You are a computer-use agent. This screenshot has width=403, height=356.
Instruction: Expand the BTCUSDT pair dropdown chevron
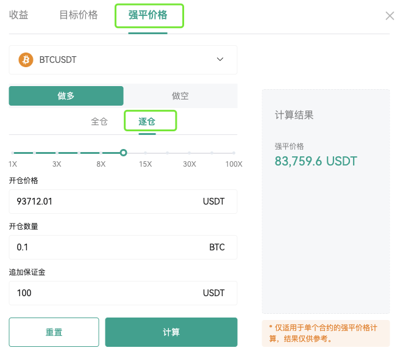220,59
